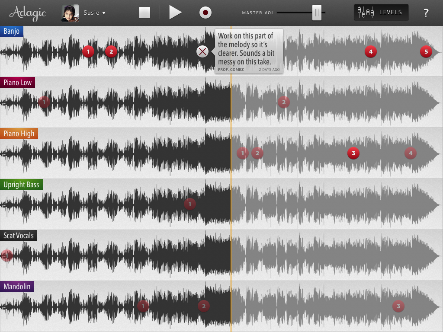Select the Piano Low track label
The width and height of the screenshot is (443, 332).
tap(17, 83)
